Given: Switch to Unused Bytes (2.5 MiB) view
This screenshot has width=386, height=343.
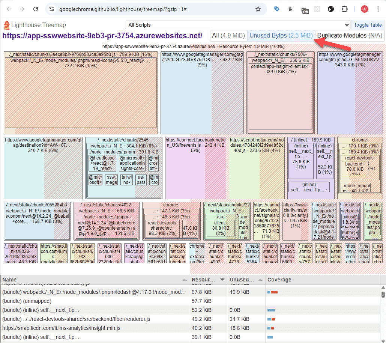Looking at the screenshot, I should click(281, 36).
